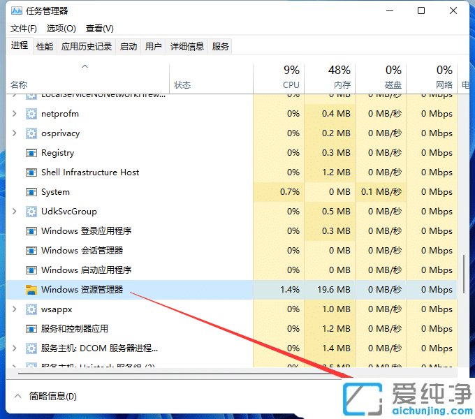Click the netprofm gear icon
The width and height of the screenshot is (475, 419).
coord(31,114)
